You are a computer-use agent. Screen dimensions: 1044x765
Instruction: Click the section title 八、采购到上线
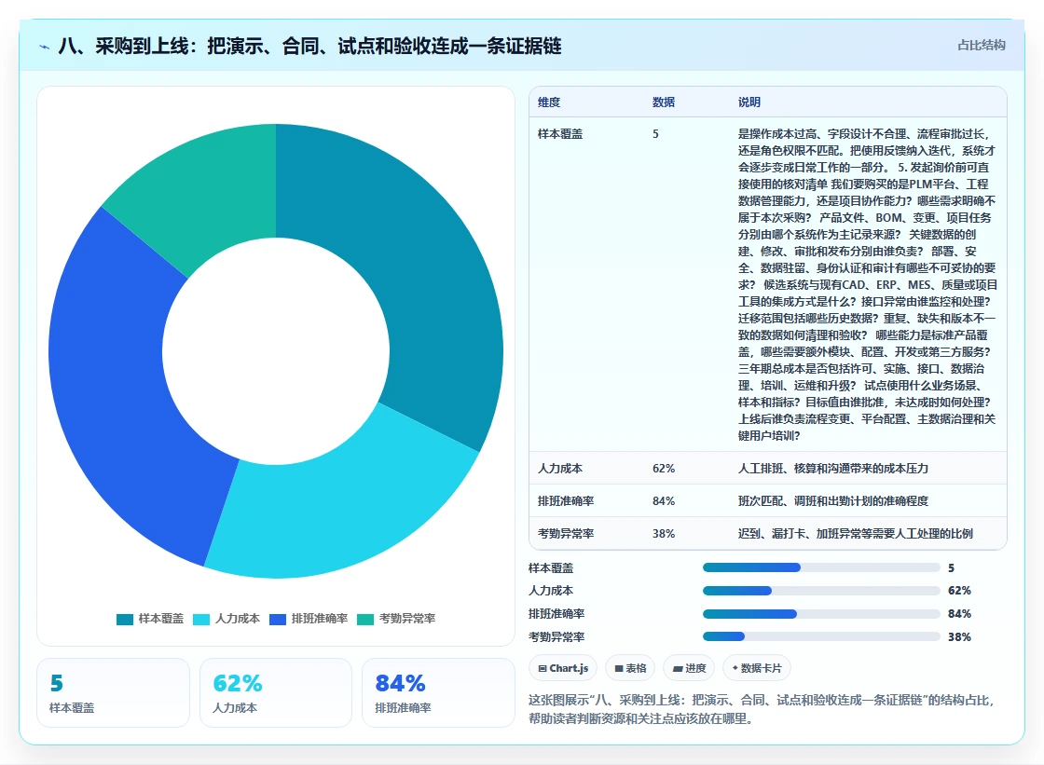[x=309, y=46]
